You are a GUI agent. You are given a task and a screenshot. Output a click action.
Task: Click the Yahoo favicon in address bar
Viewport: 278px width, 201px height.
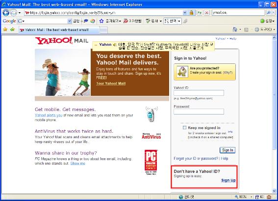27,13
